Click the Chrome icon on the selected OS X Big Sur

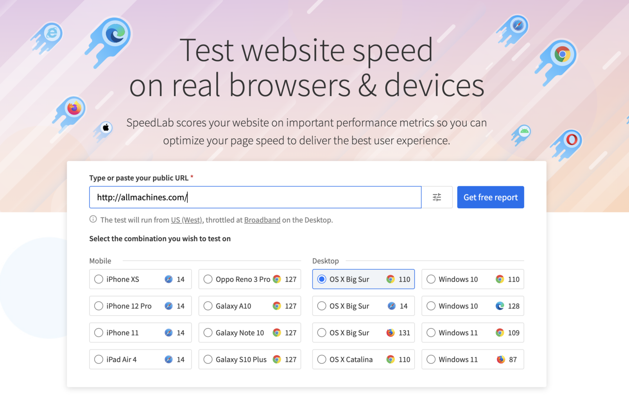(390, 279)
